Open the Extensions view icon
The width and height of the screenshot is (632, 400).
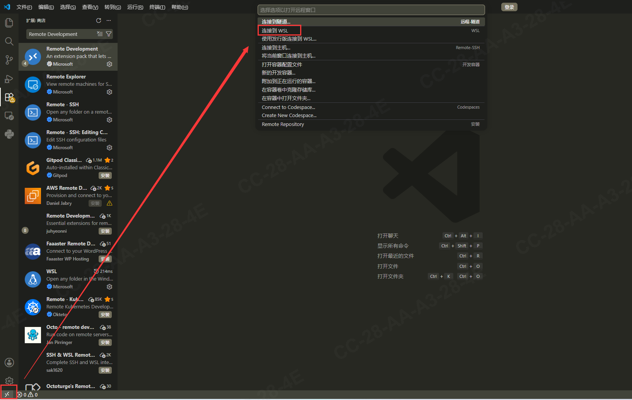click(x=9, y=97)
